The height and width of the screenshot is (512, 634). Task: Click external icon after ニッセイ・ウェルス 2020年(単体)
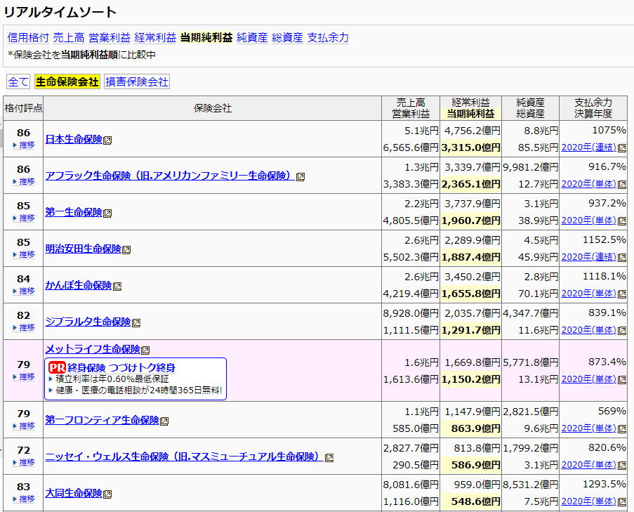(x=622, y=466)
